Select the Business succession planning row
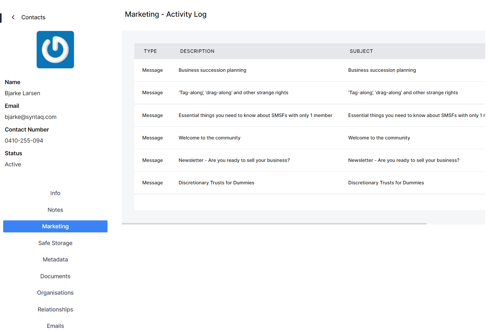Image resolution: width=490 pixels, height=332 pixels. (212, 70)
